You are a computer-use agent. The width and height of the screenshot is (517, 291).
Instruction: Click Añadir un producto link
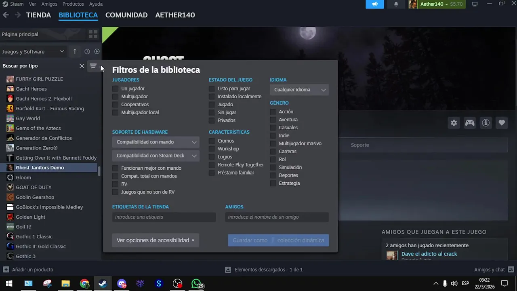(x=33, y=270)
